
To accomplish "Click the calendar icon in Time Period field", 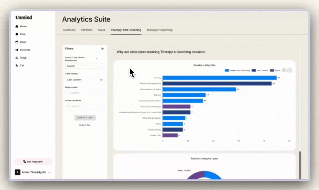I will click(102, 80).
